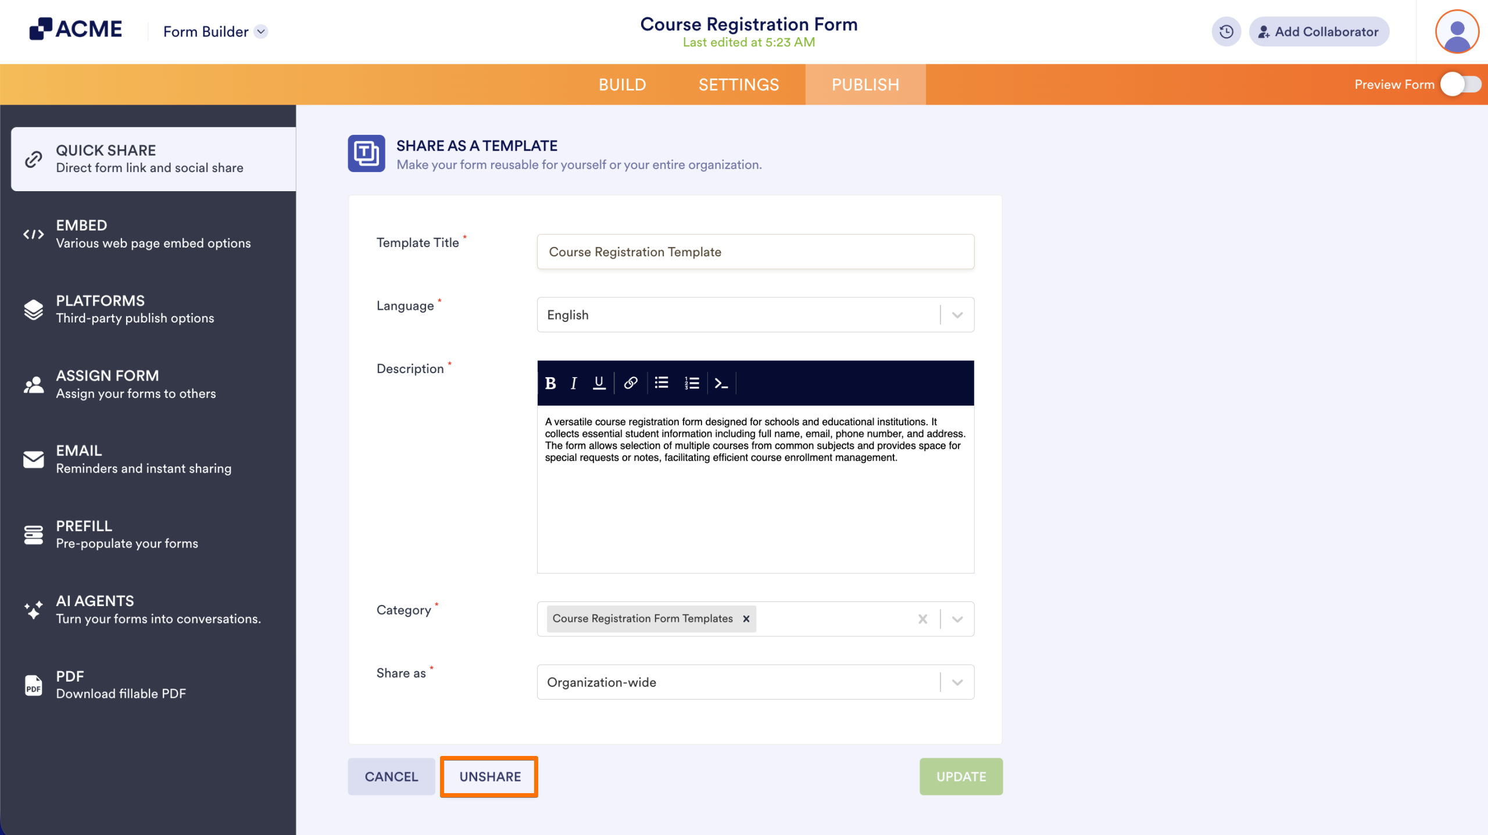The width and height of the screenshot is (1488, 835).
Task: Apply bold formatting in description editor
Action: [x=549, y=383]
